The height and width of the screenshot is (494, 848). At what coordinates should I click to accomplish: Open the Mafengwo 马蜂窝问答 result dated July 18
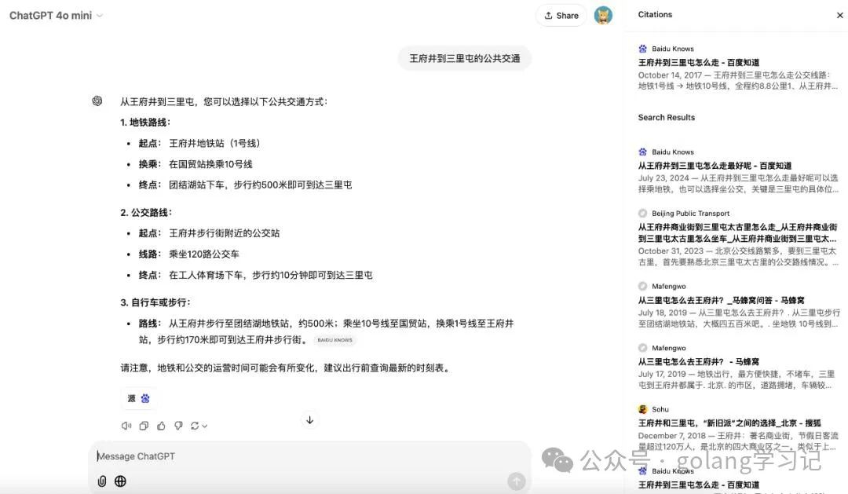click(721, 300)
